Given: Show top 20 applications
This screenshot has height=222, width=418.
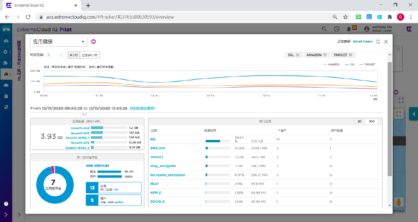Looking at the screenshot, I should pyautogui.click(x=359, y=121).
